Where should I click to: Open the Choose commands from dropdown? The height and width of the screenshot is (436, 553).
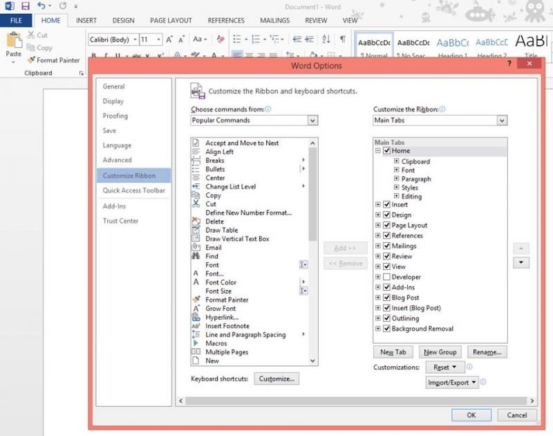[x=312, y=120]
